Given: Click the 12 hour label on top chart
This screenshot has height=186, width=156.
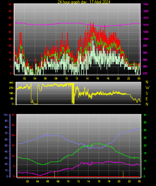Looking at the screenshot, I should [x=77, y=78].
